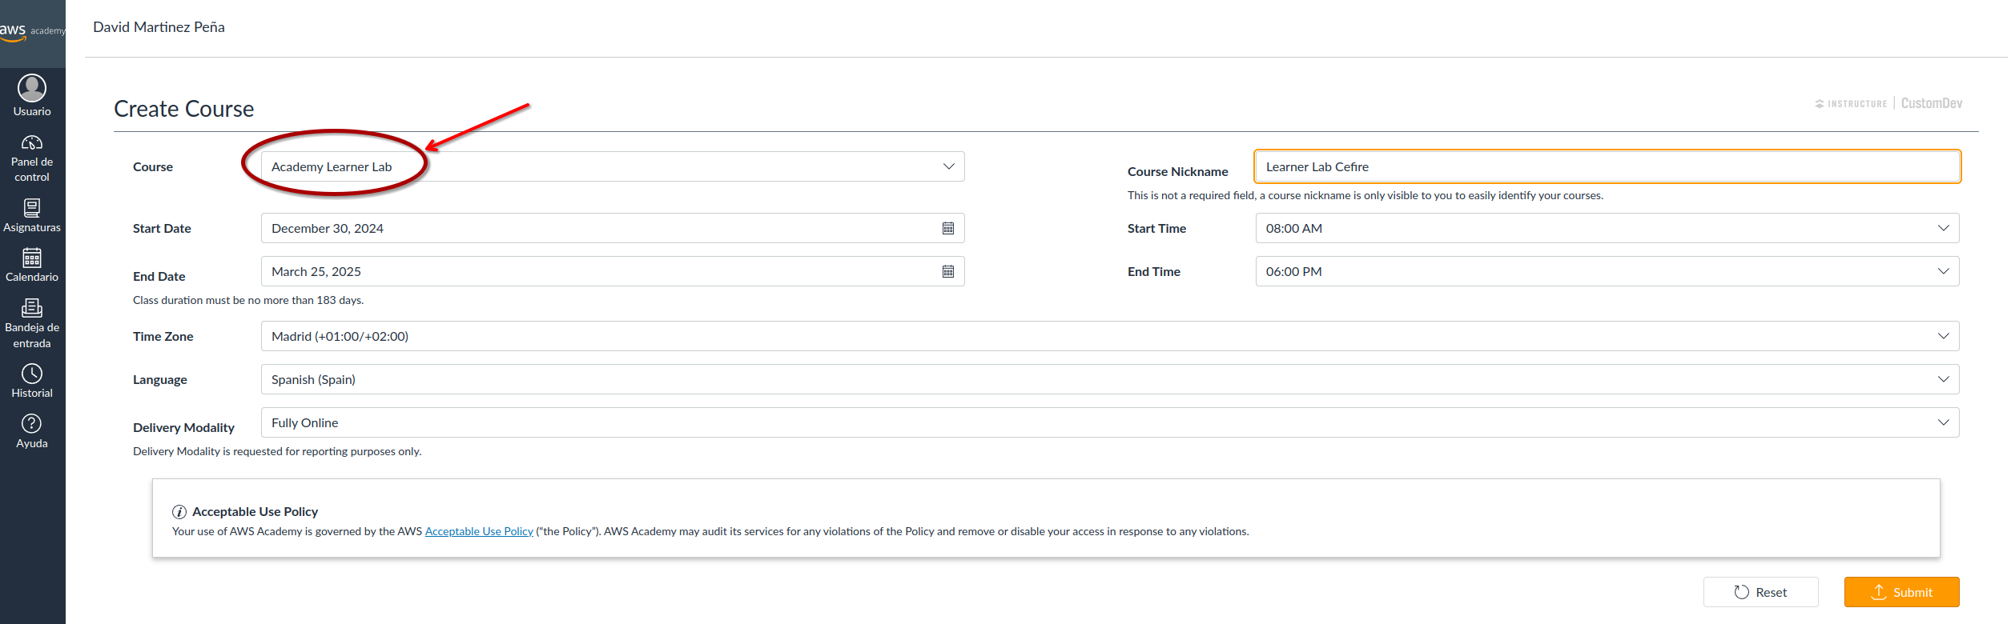Expand the Delivery Modality dropdown
This screenshot has height=624, width=2011.
tap(1942, 423)
